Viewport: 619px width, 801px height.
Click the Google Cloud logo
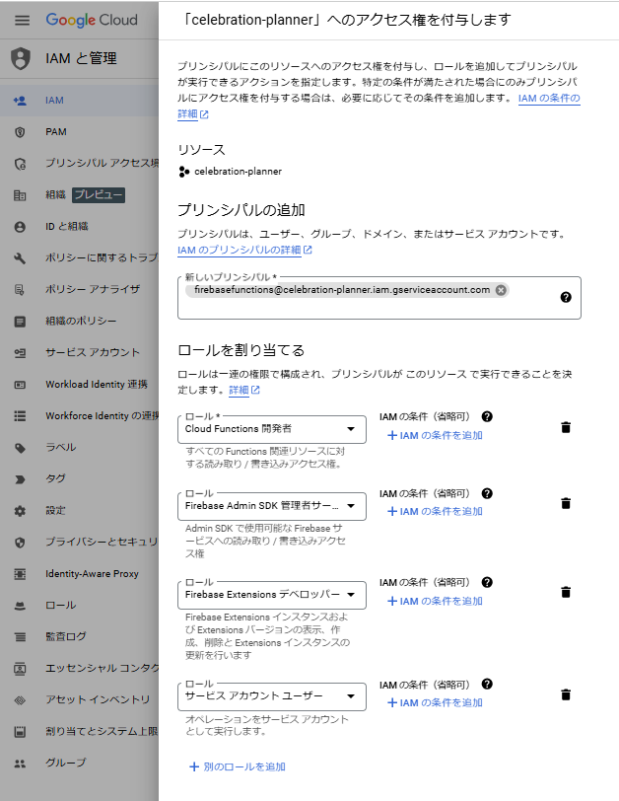tap(92, 20)
